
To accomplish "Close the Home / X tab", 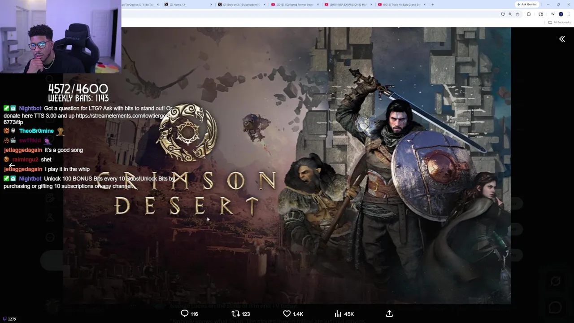I will click(x=211, y=4).
